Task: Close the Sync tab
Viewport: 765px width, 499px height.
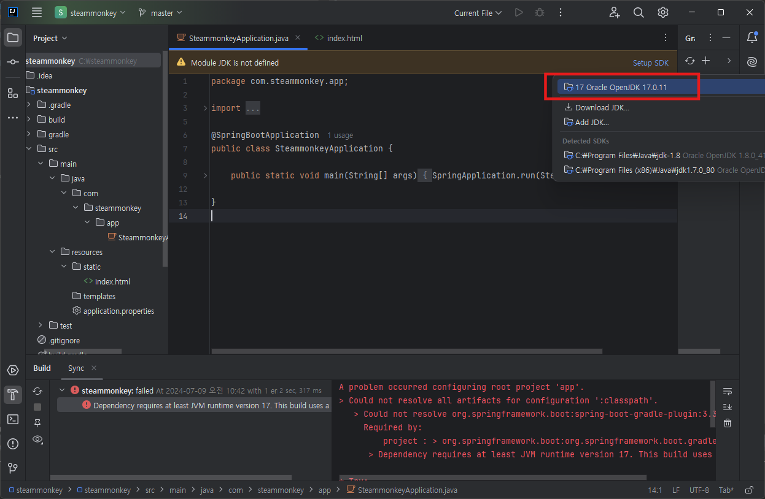Action: tap(94, 368)
